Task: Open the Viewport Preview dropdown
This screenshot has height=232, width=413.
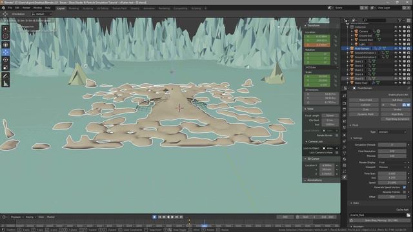Action: pos(392,168)
